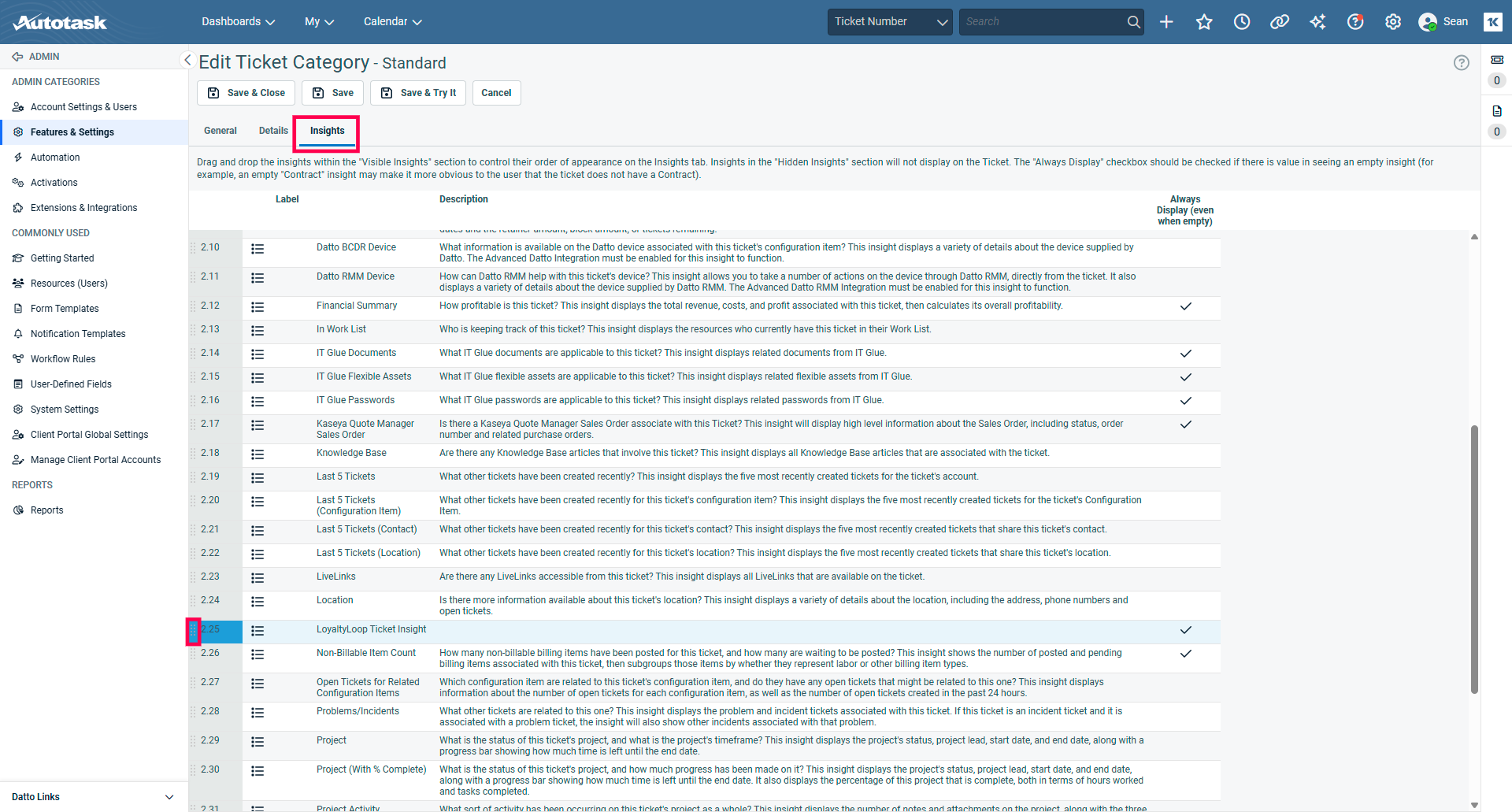Click the vertical scrollbar thumb in insights list
This screenshot has height=812, width=1512.
coord(1474,559)
